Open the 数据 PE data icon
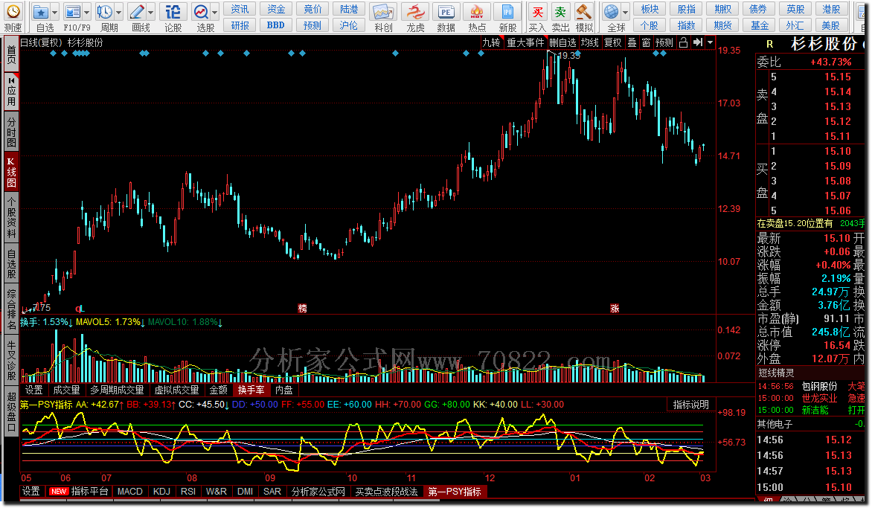The image size is (872, 508). [446, 12]
